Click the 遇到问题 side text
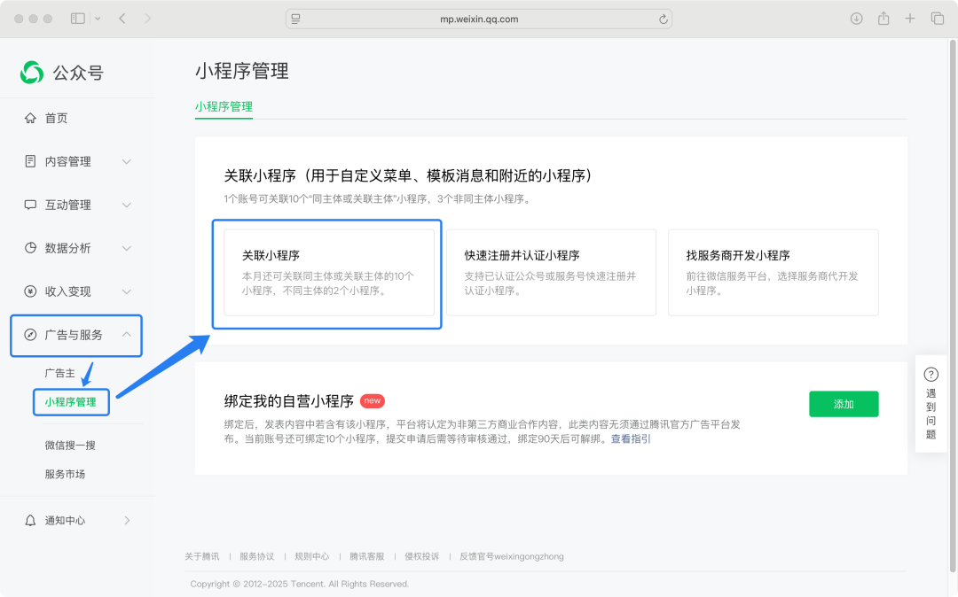This screenshot has width=958, height=597. 931,414
